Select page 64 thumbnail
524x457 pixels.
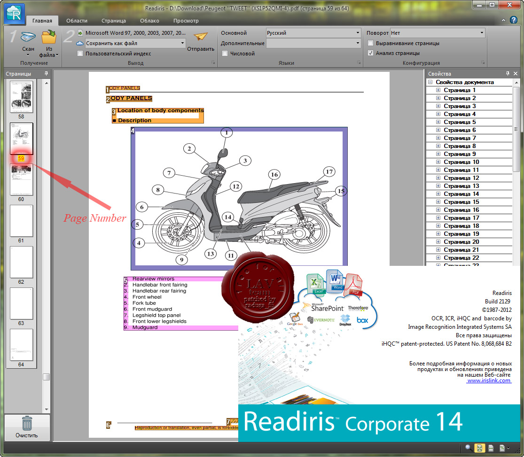tap(22, 345)
